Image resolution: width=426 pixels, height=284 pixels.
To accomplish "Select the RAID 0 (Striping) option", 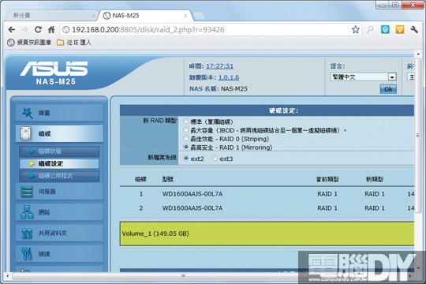I will point(186,138).
